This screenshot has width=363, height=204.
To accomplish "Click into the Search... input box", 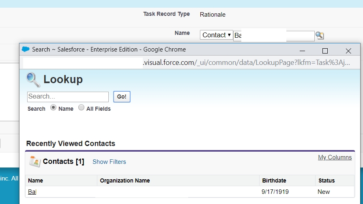I will (x=68, y=97).
